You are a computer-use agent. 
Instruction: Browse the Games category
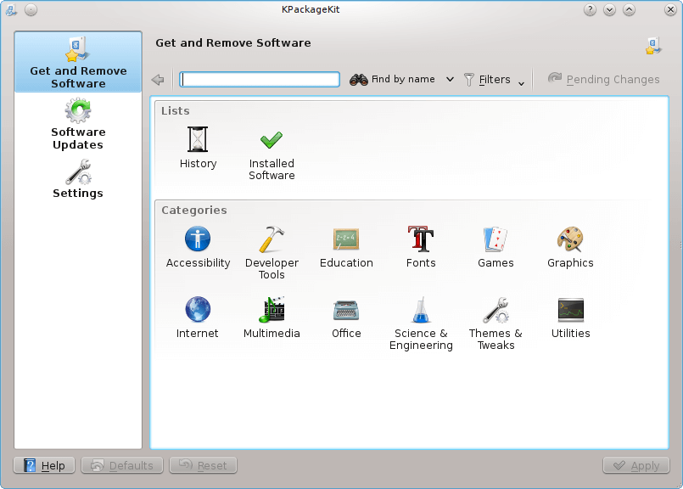495,240
